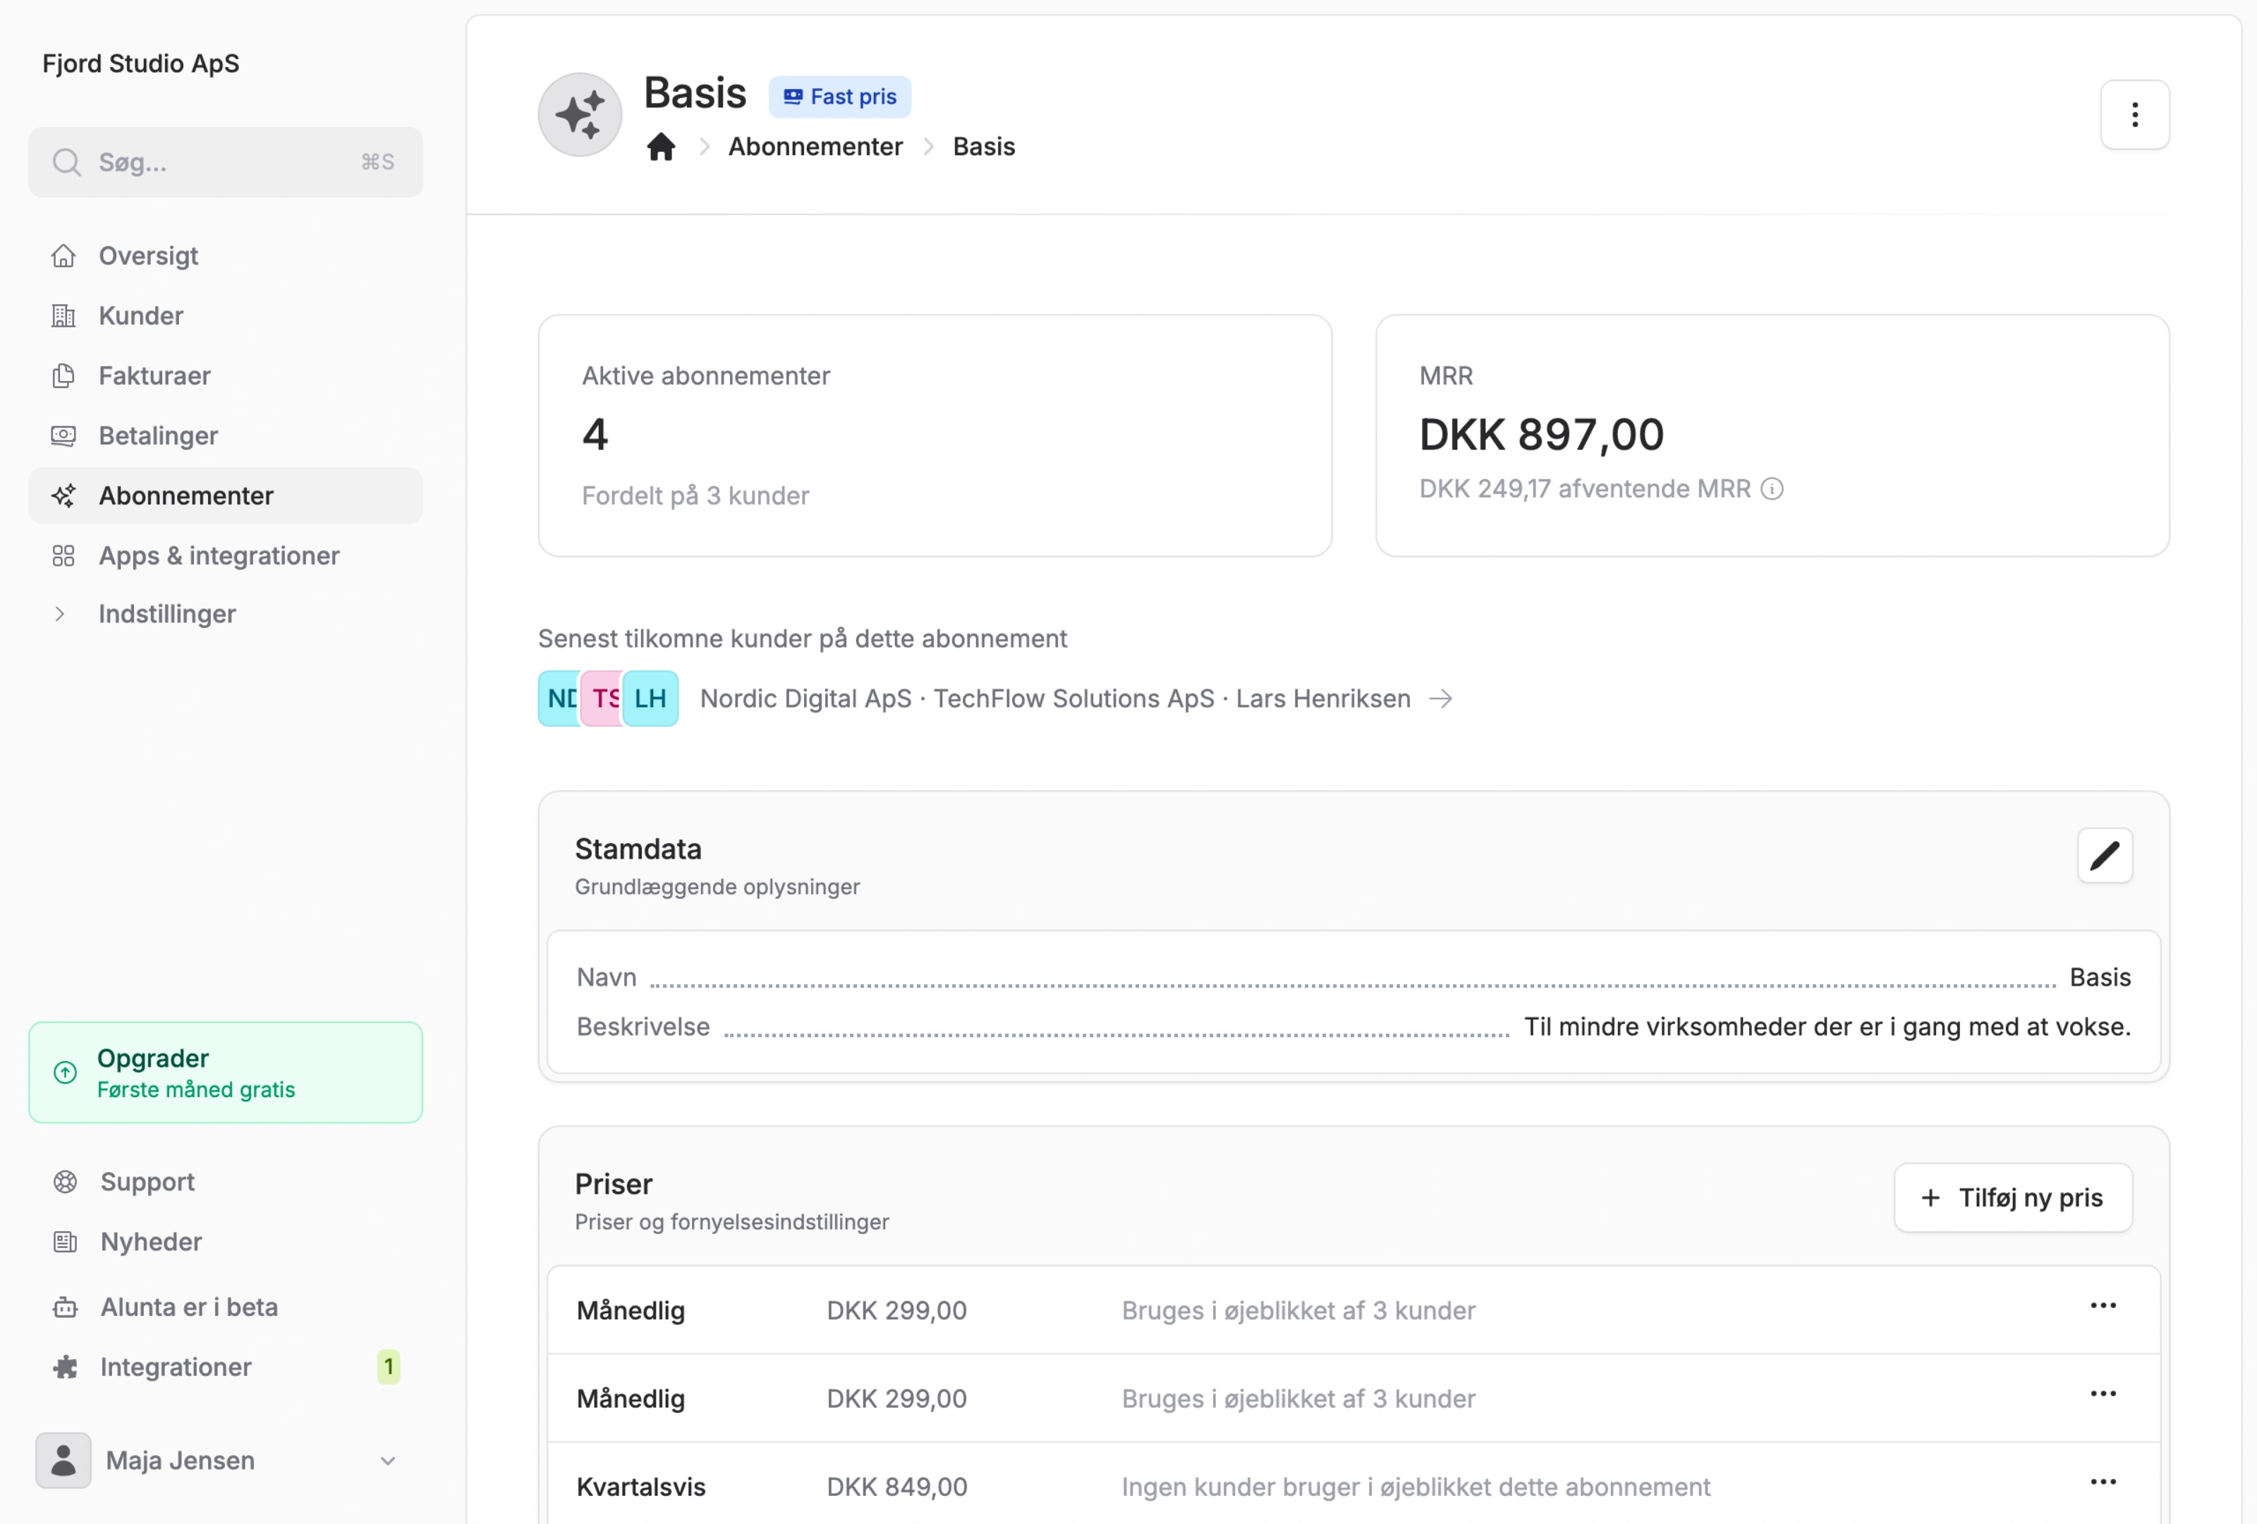2257x1524 pixels.
Task: Click the search magnifier icon
Action: (66, 162)
